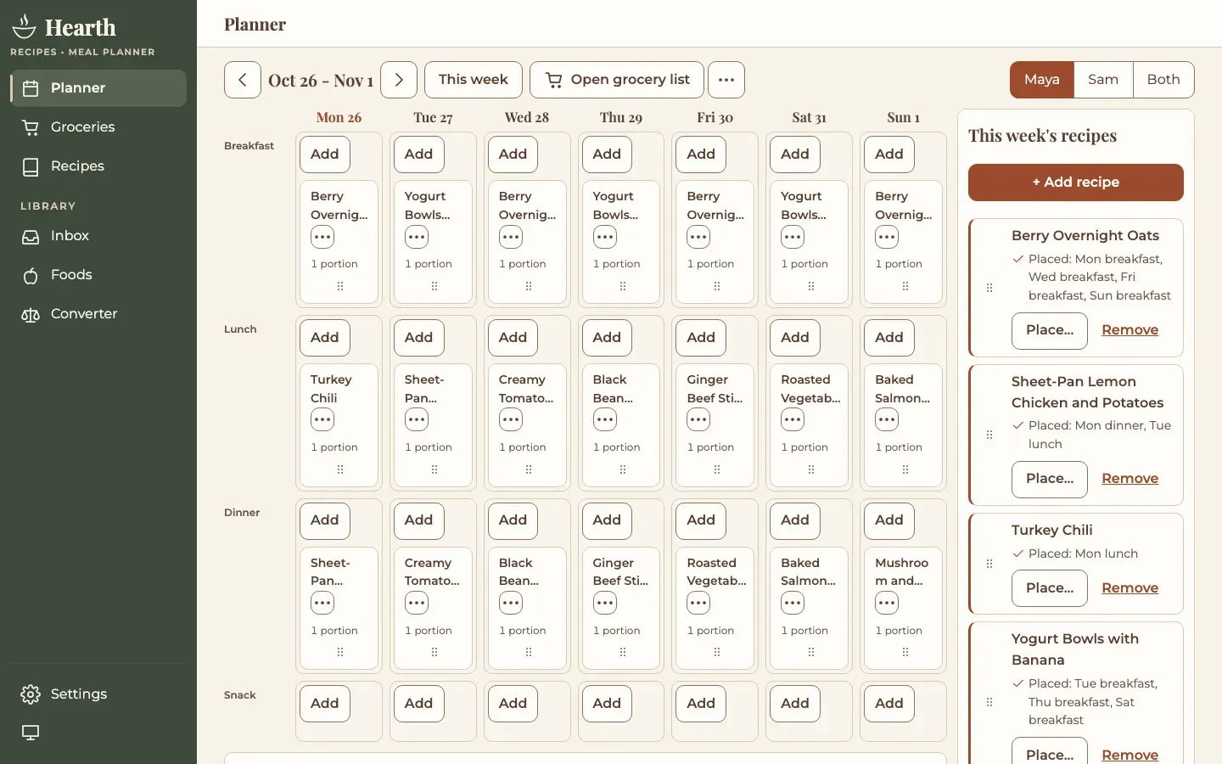Click the + Add recipe button
1222x764 pixels.
1076,183
